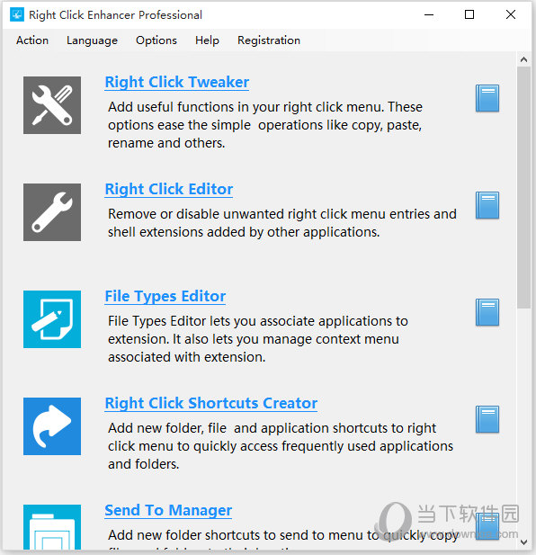Click the 'File Types Editor lets you associate' description
536x555 pixels.
tap(258, 339)
